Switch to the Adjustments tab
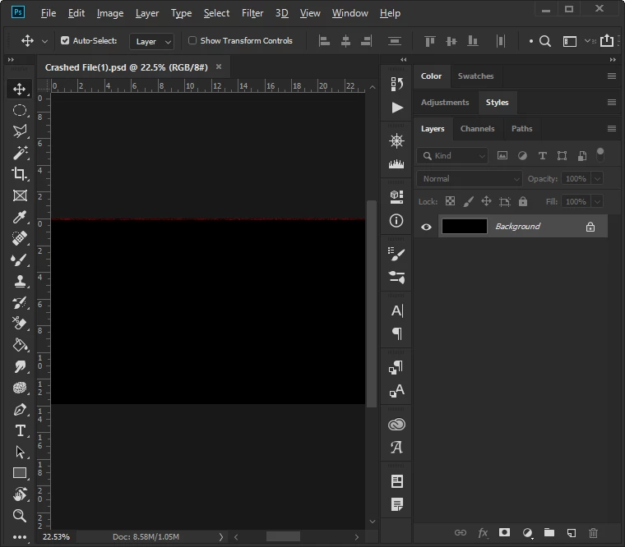This screenshot has width=625, height=547. pos(445,103)
